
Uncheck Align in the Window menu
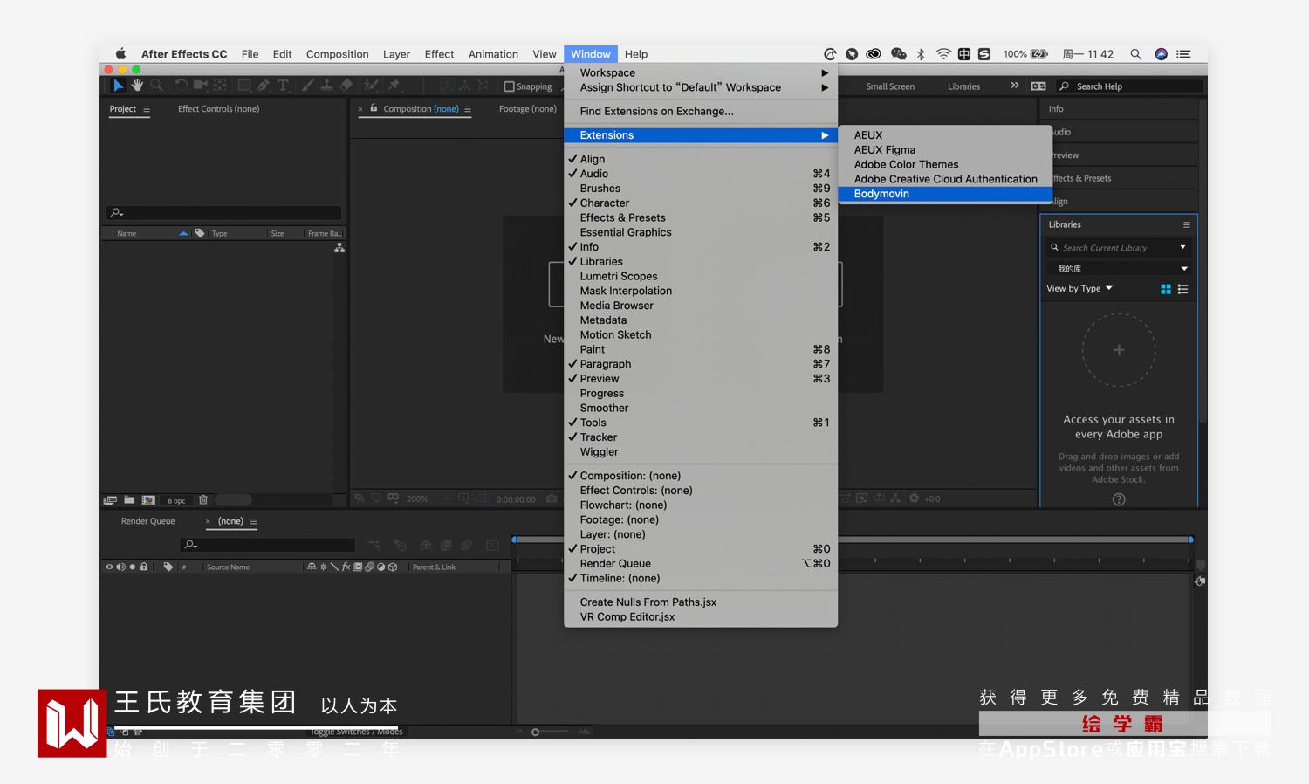[701, 159]
